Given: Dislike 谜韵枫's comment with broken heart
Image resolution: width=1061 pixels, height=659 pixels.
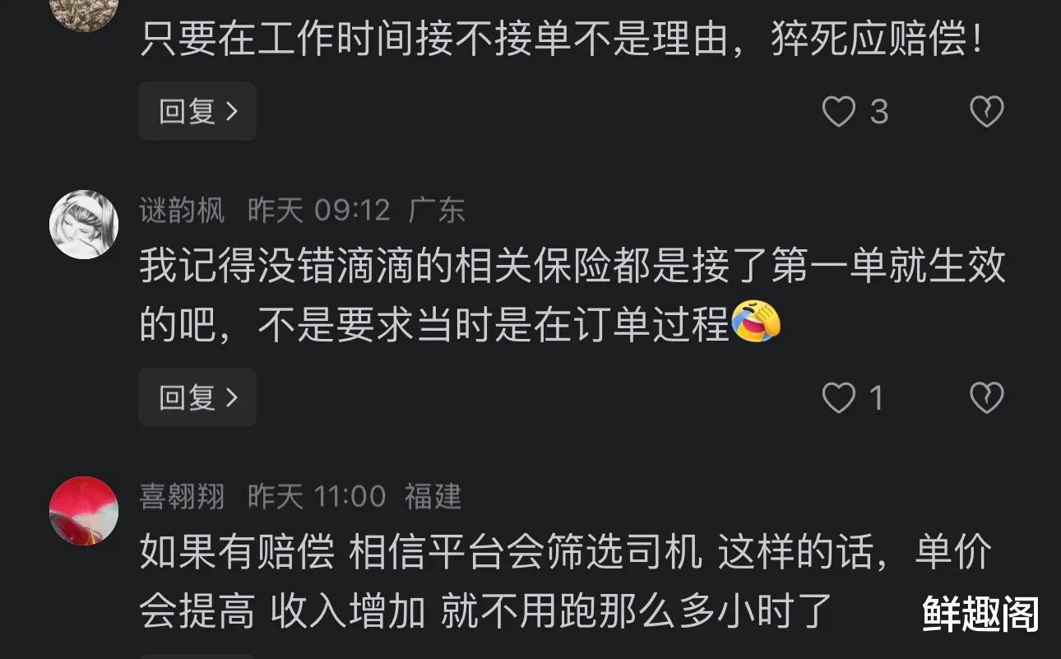Looking at the screenshot, I should (x=986, y=399).
